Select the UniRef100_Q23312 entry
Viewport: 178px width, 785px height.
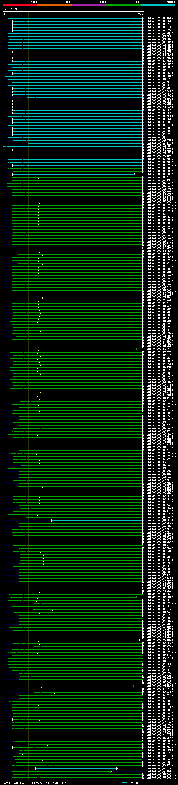pyautogui.click(x=160, y=551)
